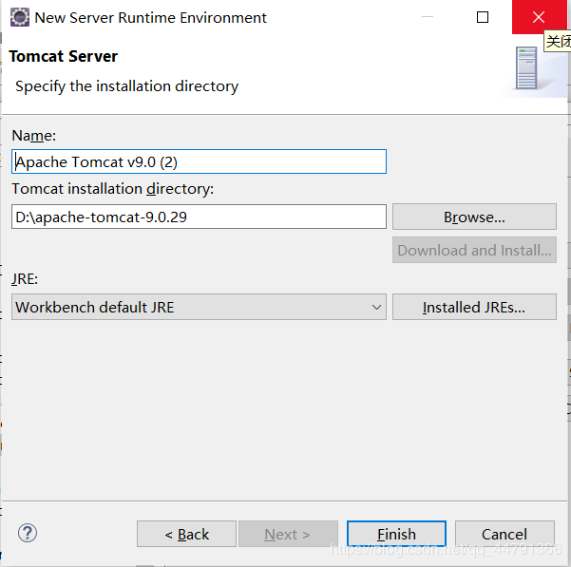Click the Tomcat Server heading

coord(63,56)
